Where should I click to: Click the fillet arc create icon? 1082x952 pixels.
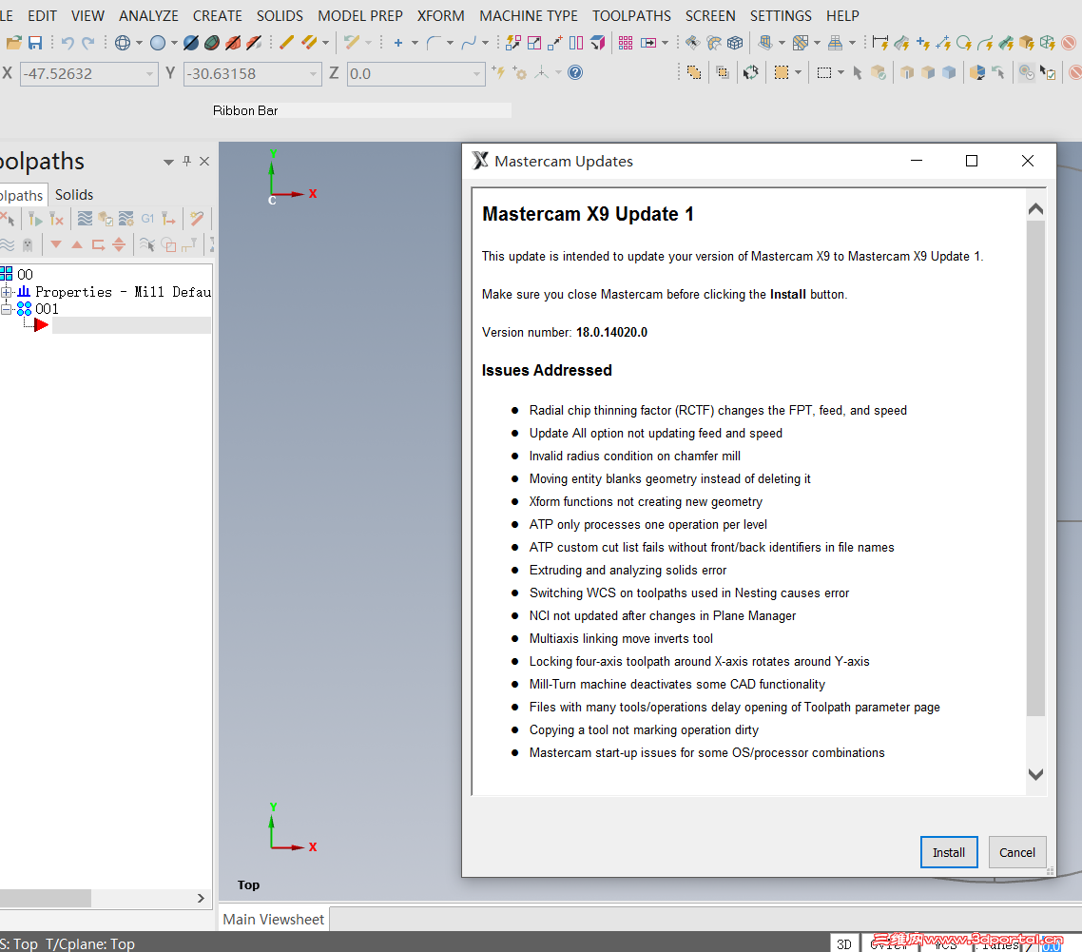click(x=434, y=43)
